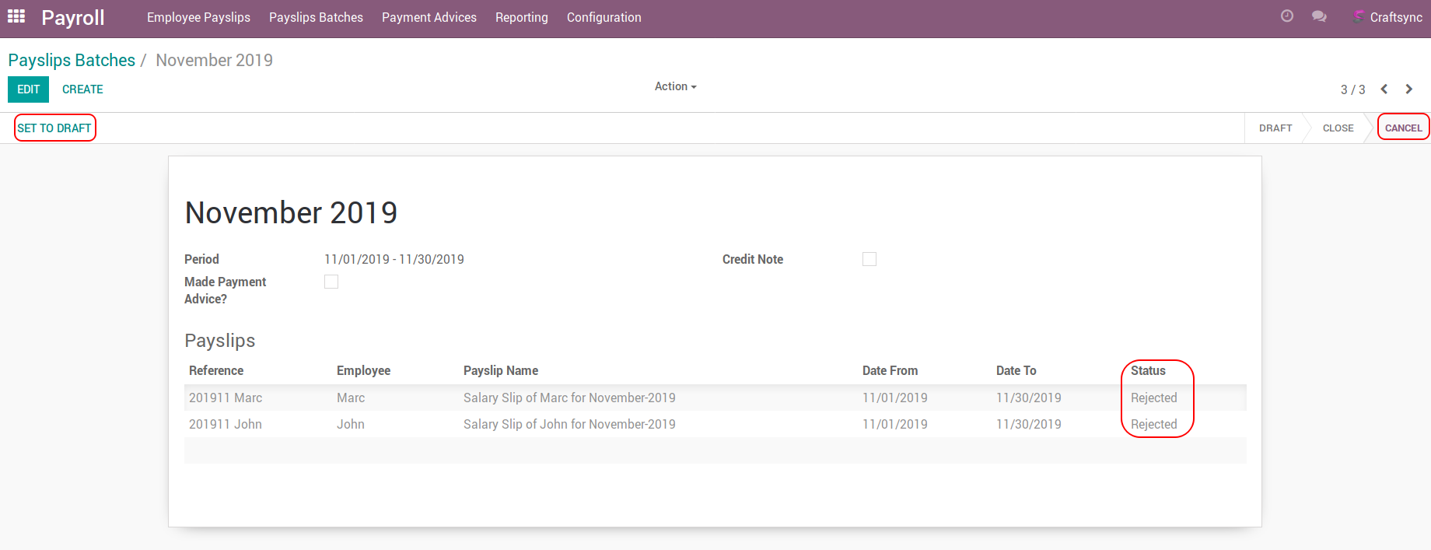Open the Reporting menu

pyautogui.click(x=521, y=17)
